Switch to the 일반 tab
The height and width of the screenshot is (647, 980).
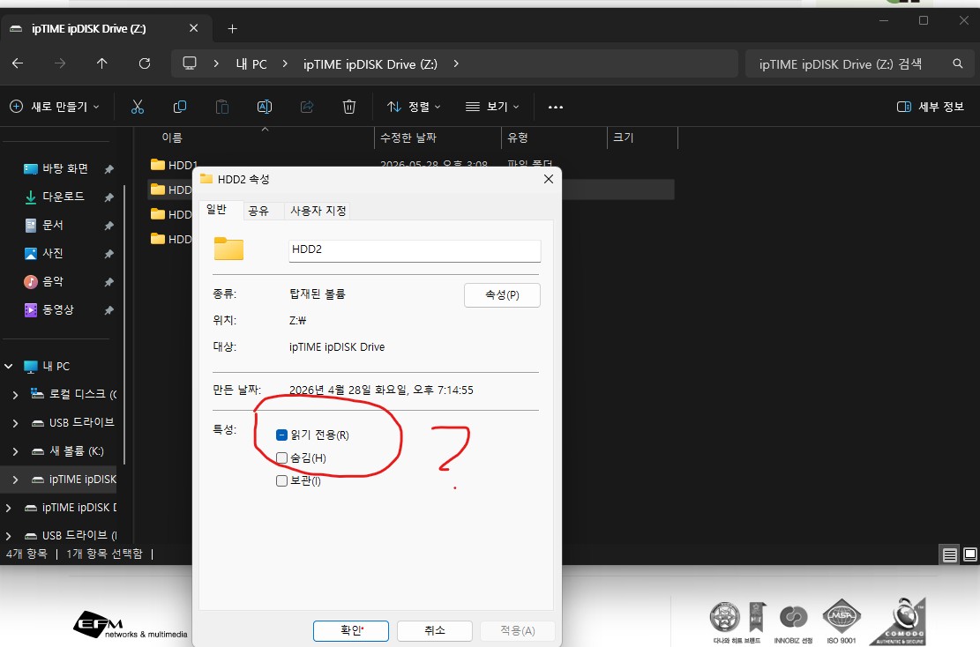tap(217, 210)
